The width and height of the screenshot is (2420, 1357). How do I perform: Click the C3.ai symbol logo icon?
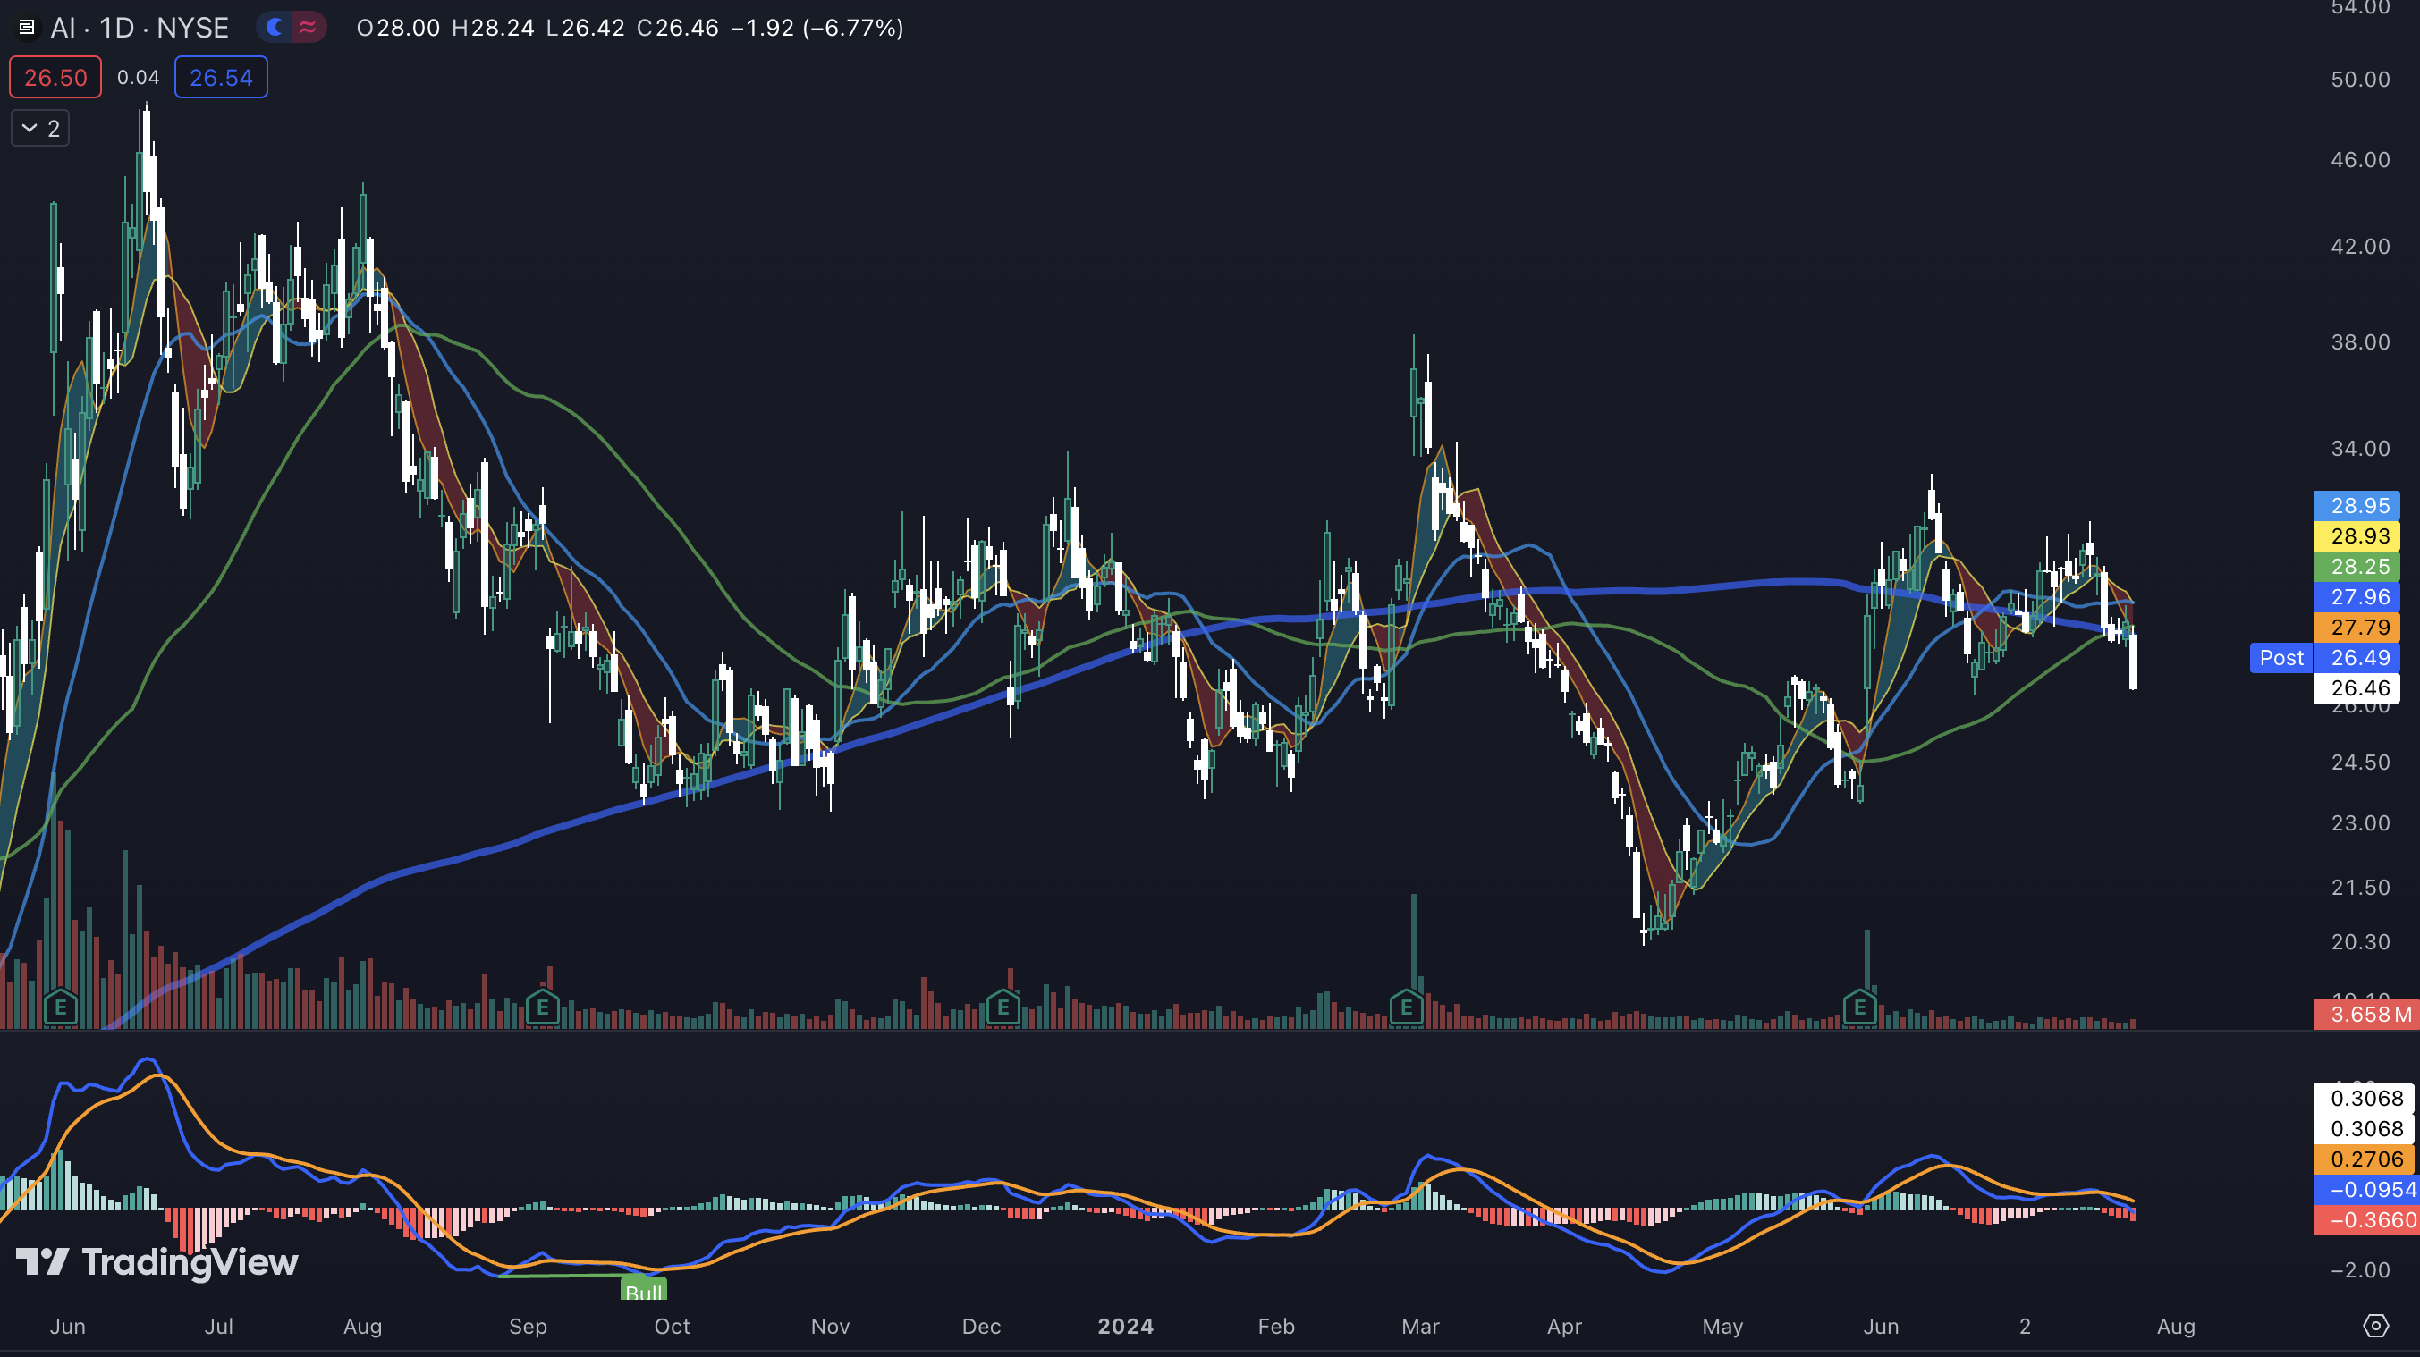pos(26,27)
